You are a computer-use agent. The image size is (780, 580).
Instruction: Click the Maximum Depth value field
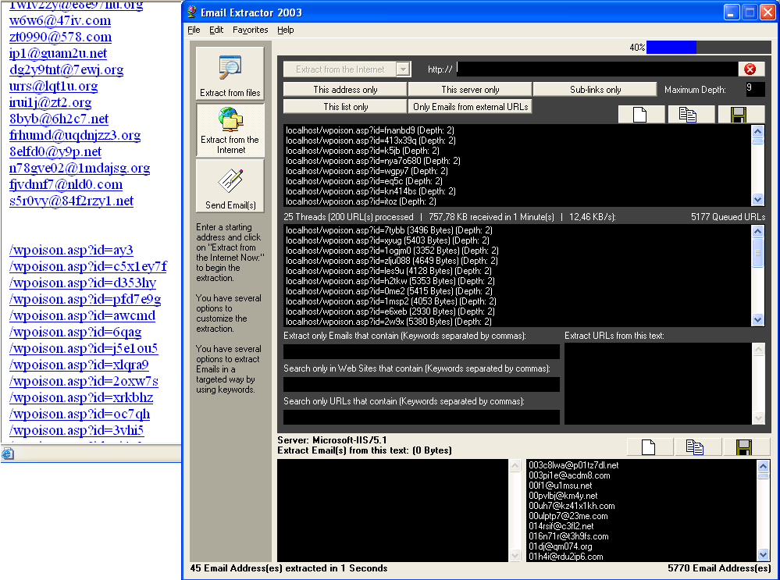755,90
